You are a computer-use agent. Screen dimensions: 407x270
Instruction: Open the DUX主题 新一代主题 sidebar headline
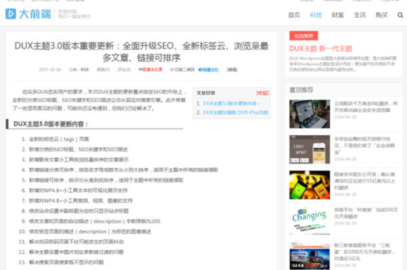[321, 49]
